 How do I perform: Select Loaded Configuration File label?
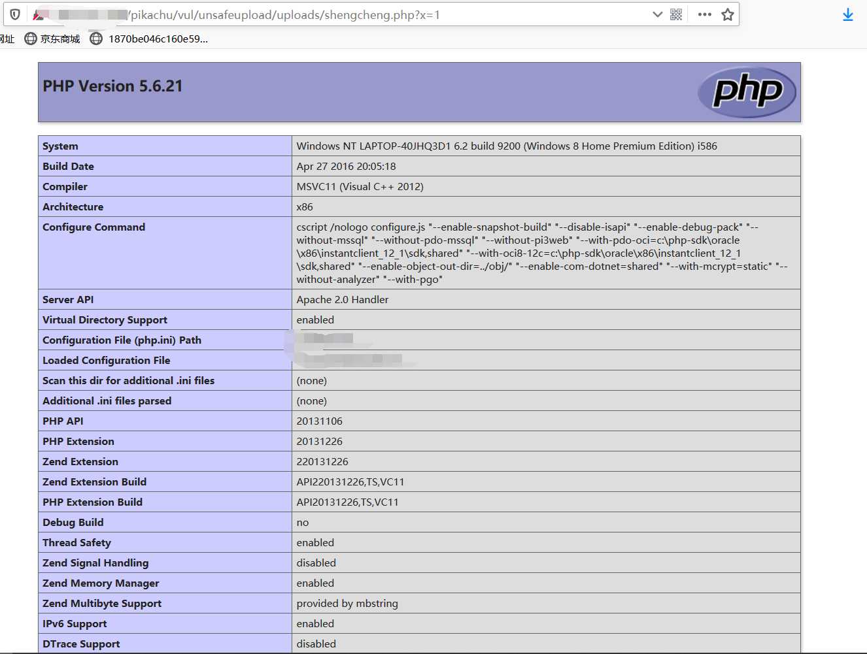(x=106, y=360)
